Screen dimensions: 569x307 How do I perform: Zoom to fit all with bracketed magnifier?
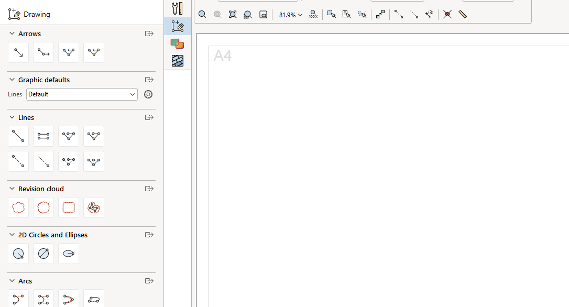[233, 15]
